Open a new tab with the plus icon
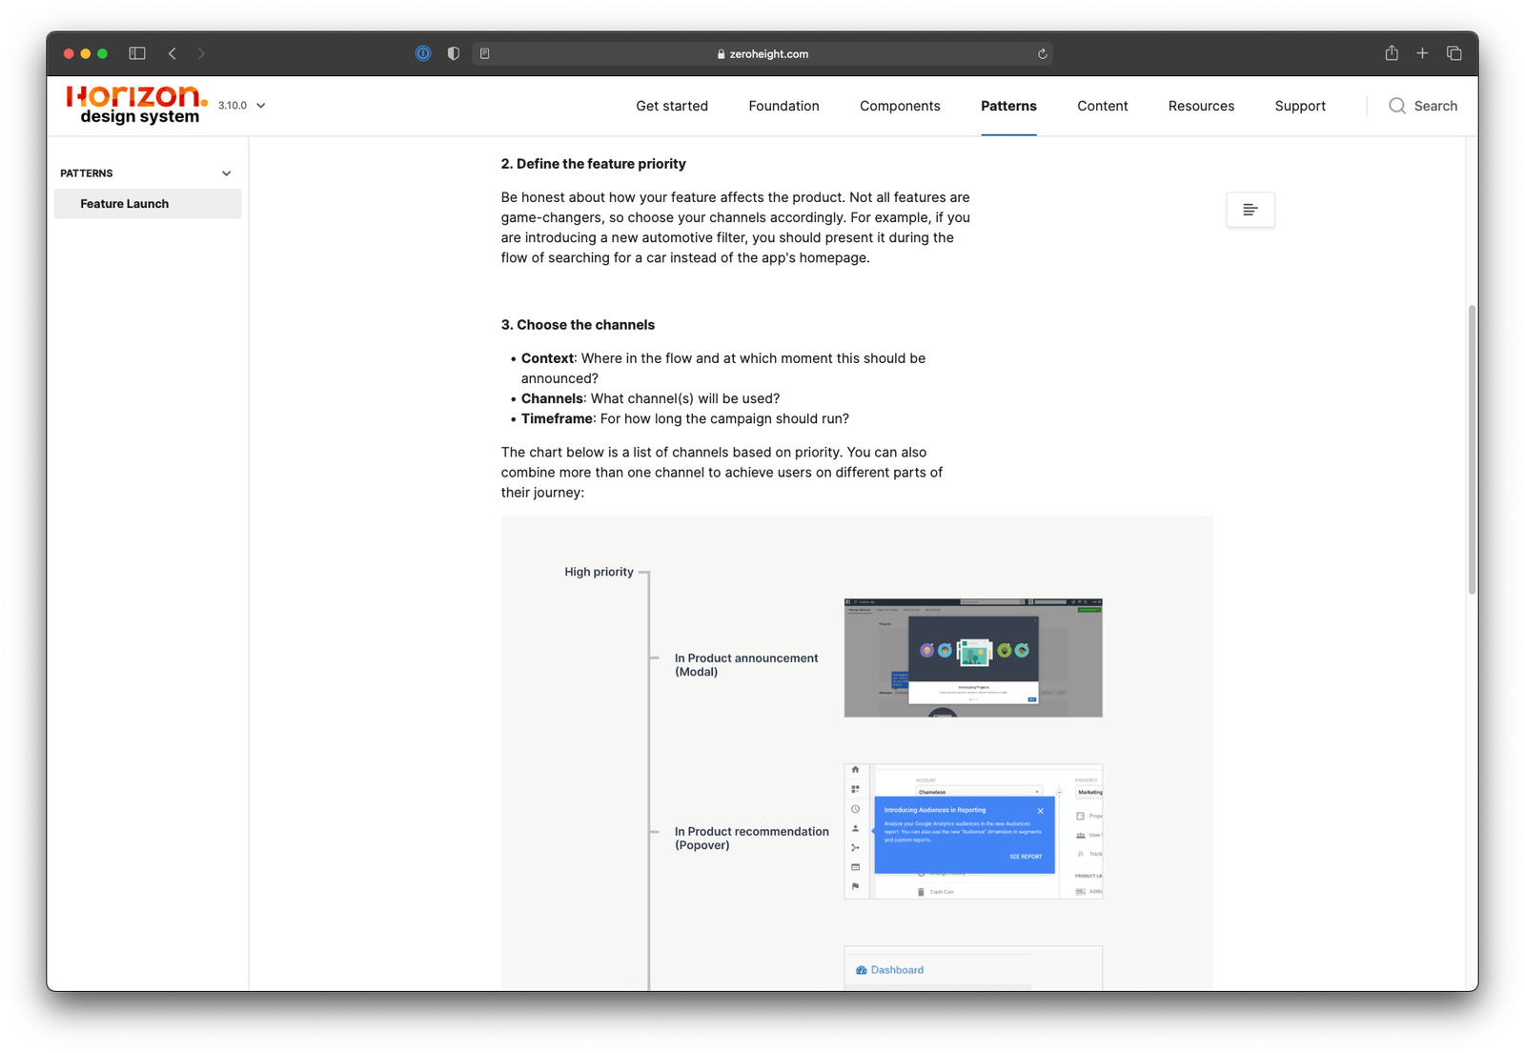 1422,53
